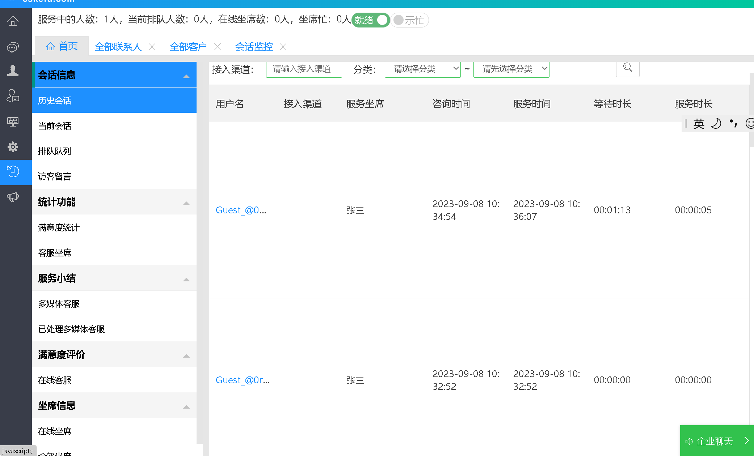Click the punctuation icon in IME bar
The height and width of the screenshot is (456, 754).
click(x=733, y=124)
